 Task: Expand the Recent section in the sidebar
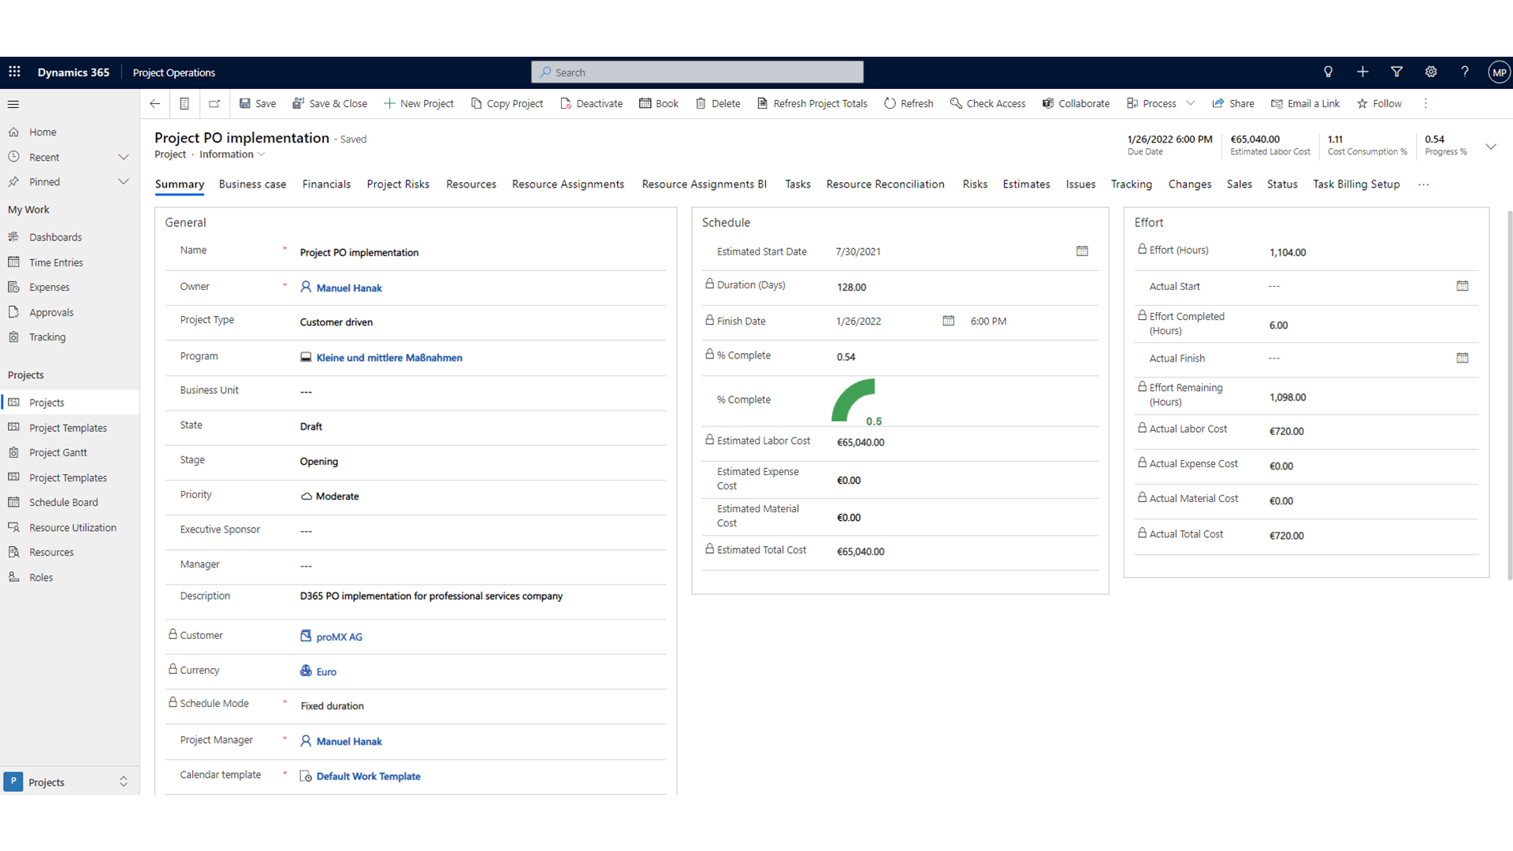point(124,157)
